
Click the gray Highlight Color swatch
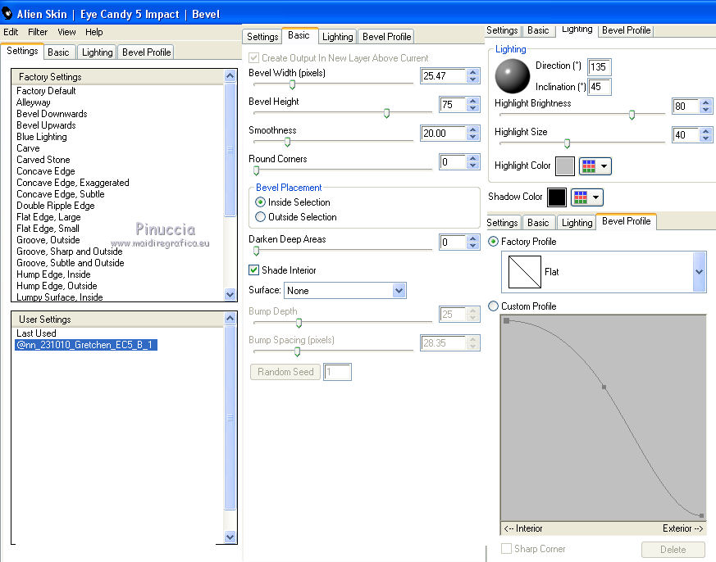pos(565,166)
